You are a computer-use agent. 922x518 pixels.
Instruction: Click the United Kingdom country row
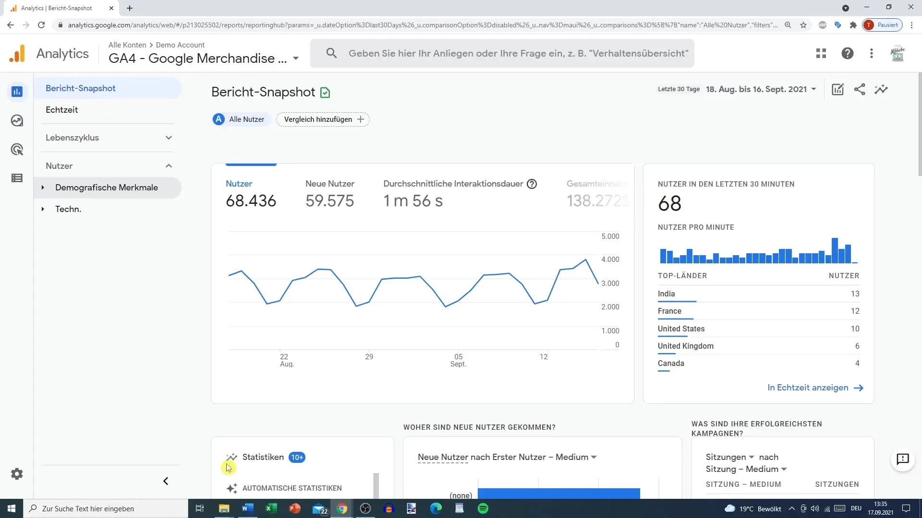click(758, 346)
